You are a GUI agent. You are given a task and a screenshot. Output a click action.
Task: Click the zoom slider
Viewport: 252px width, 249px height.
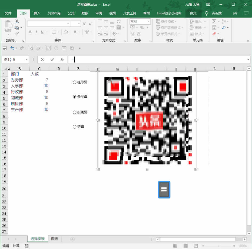[x=218, y=246]
